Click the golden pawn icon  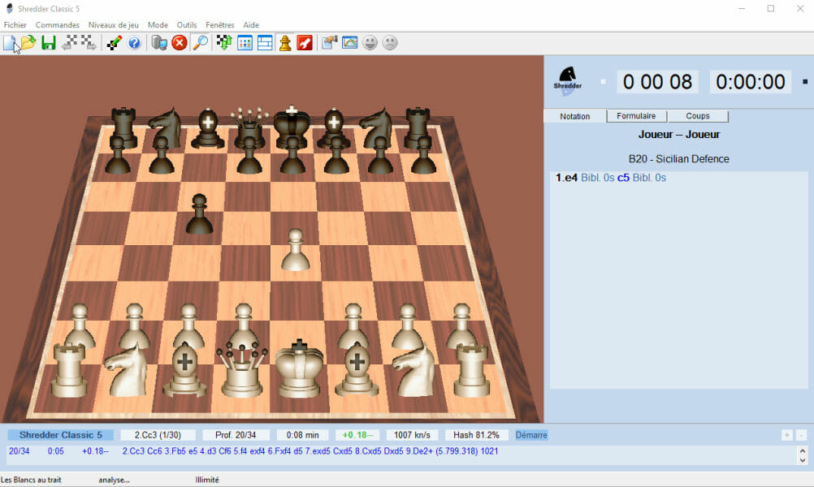(x=285, y=42)
